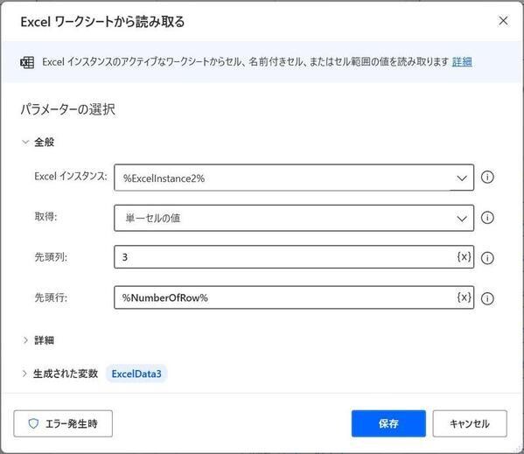Viewport: 524px width, 454px height.
Task: Click the Excel インスタンス: label
Action: [71, 177]
